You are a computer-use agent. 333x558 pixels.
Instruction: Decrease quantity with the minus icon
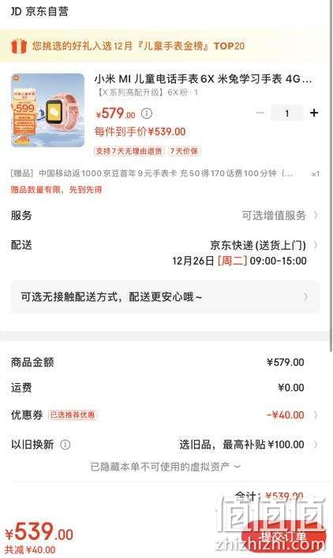pyautogui.click(x=260, y=113)
